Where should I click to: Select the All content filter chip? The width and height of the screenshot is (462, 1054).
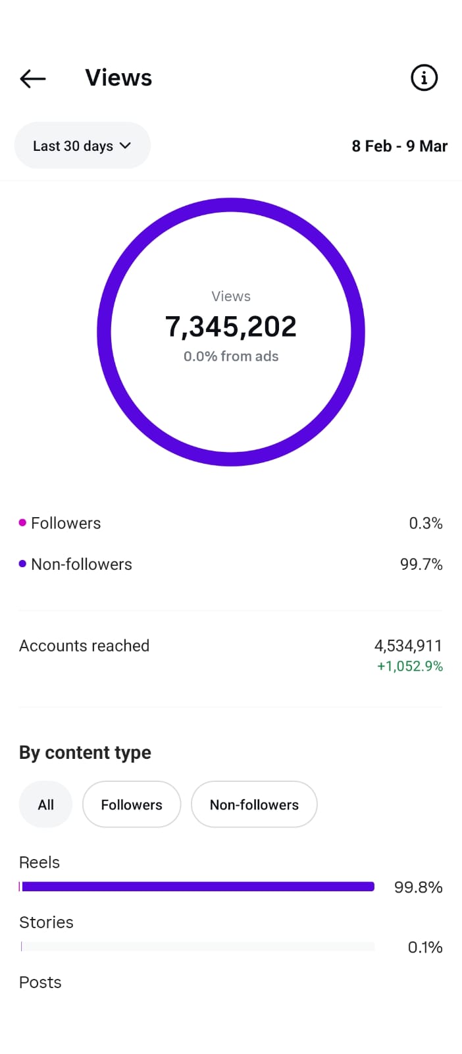point(45,804)
